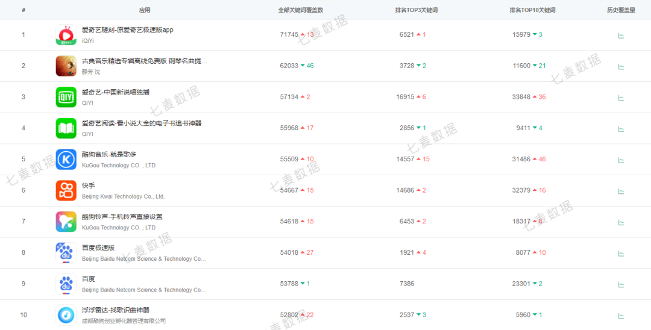Click coverage value 53788

click(x=289, y=284)
